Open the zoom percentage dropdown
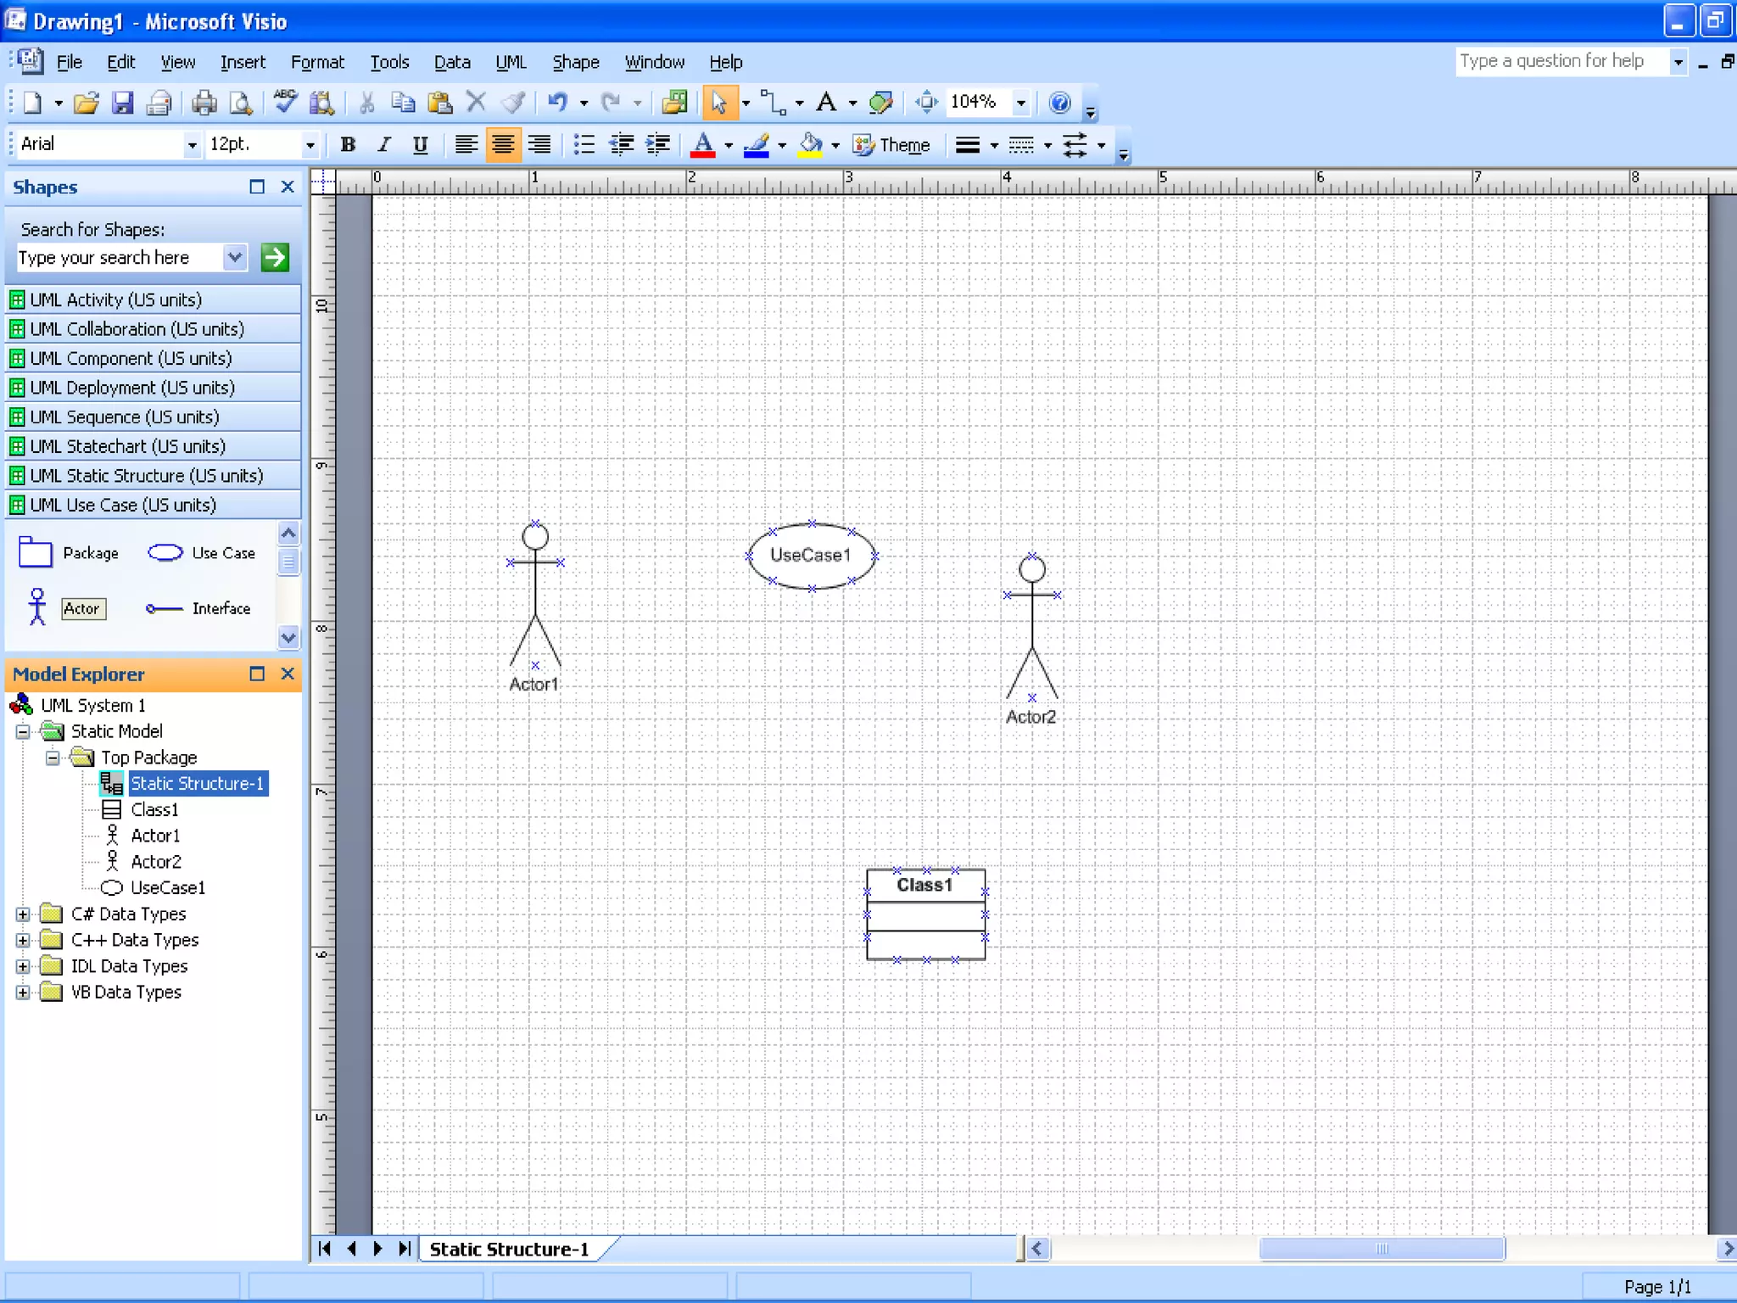 tap(1021, 103)
